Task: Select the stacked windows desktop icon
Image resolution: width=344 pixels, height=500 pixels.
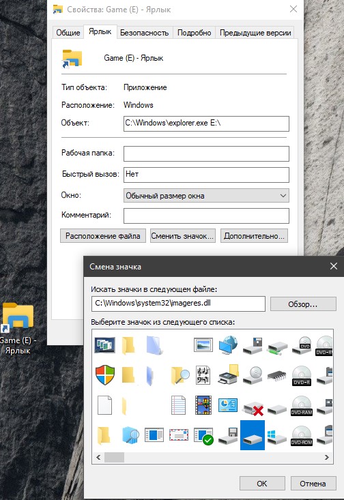Action: pyautogui.click(x=104, y=345)
